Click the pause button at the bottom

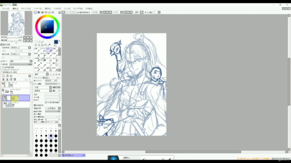(x=113, y=158)
